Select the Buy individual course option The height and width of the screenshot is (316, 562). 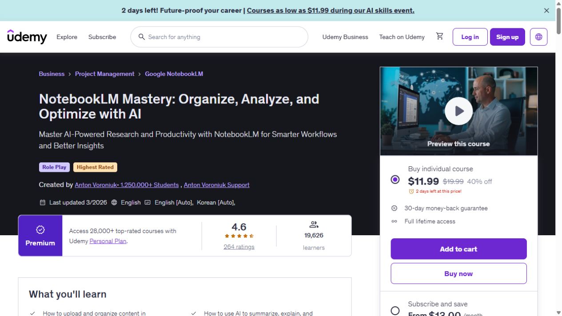[395, 180]
